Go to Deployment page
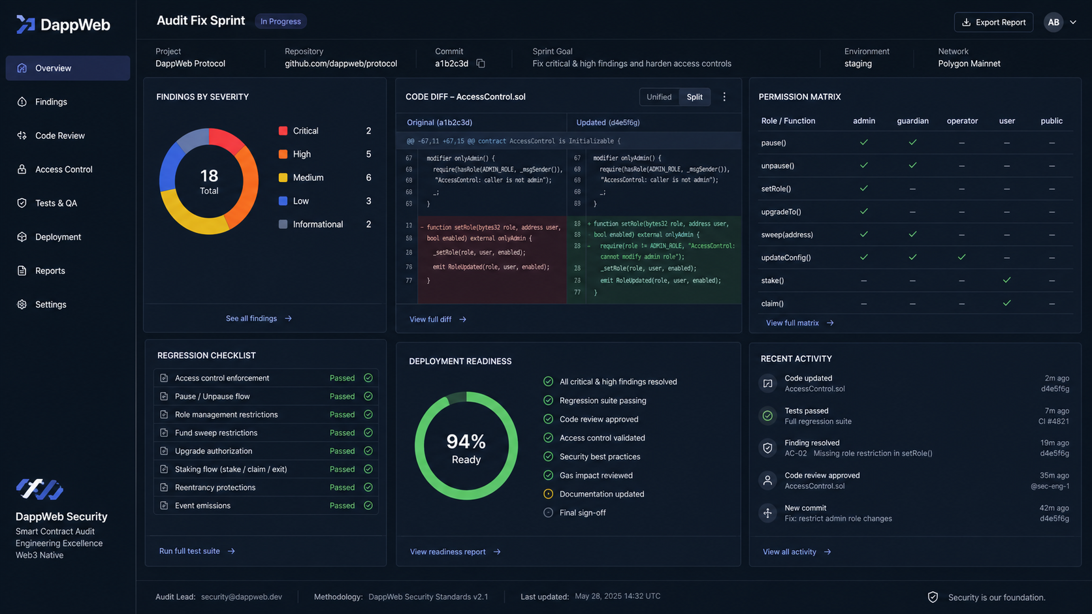The height and width of the screenshot is (614, 1092). pyautogui.click(x=68, y=237)
